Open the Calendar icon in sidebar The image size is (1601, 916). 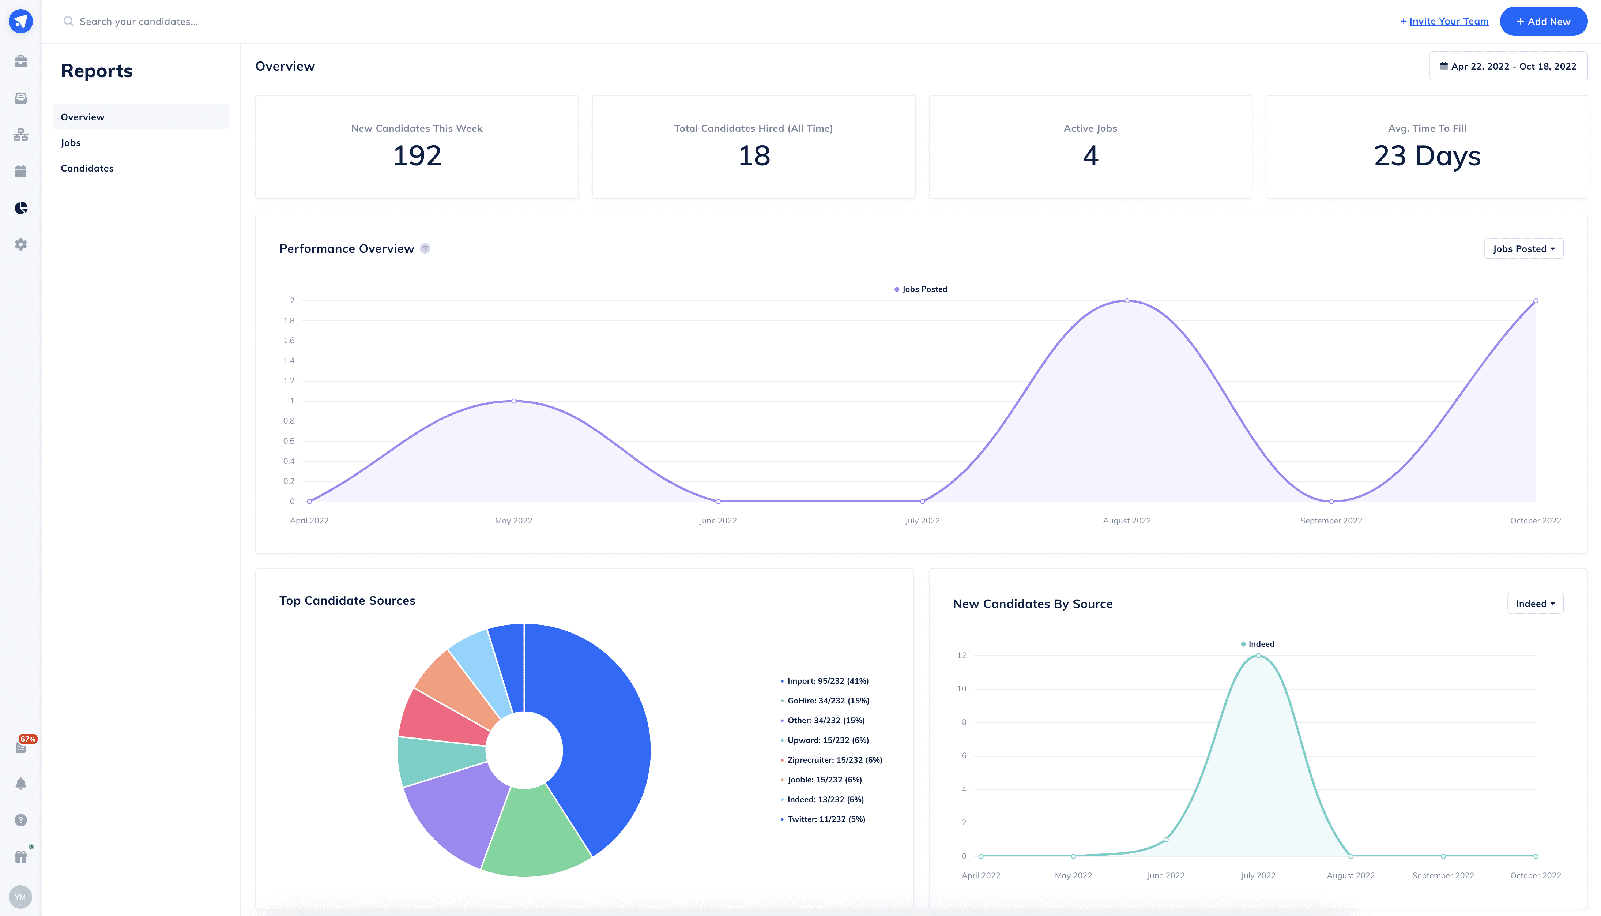point(20,171)
